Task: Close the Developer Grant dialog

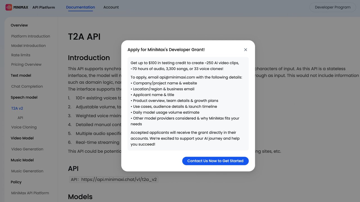Action: point(246,50)
